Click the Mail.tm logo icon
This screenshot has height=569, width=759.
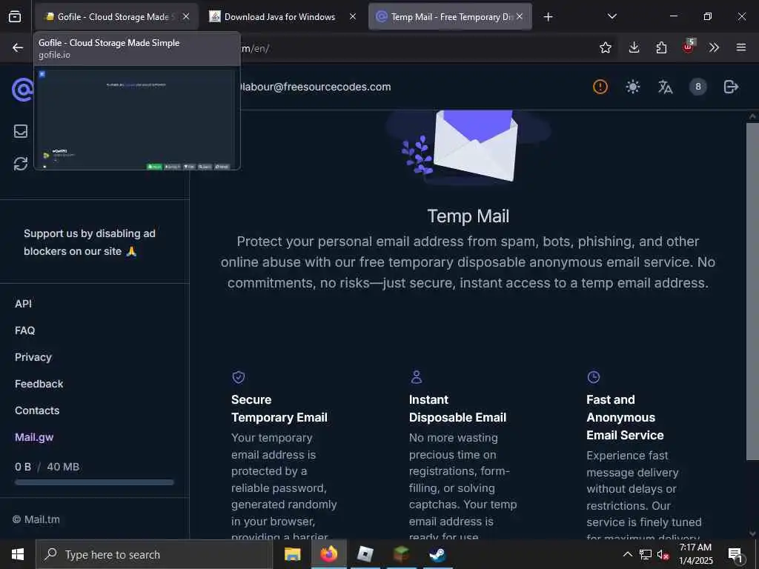pos(22,90)
